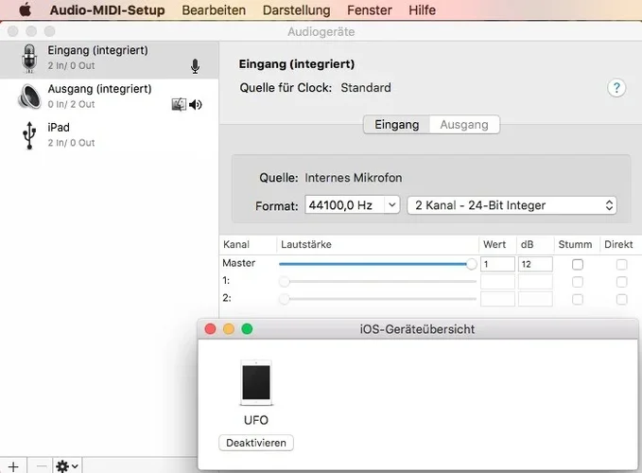Remove device with the minus button
This screenshot has width=642, height=473.
point(41,466)
